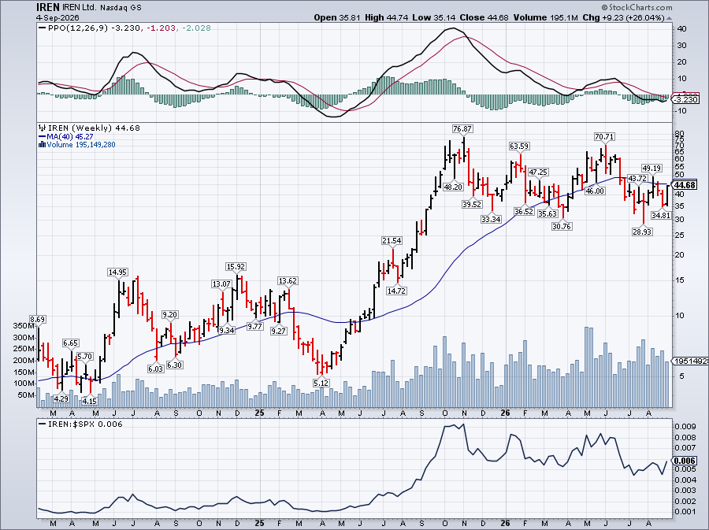Click the 5.12 low price label

[x=321, y=383]
